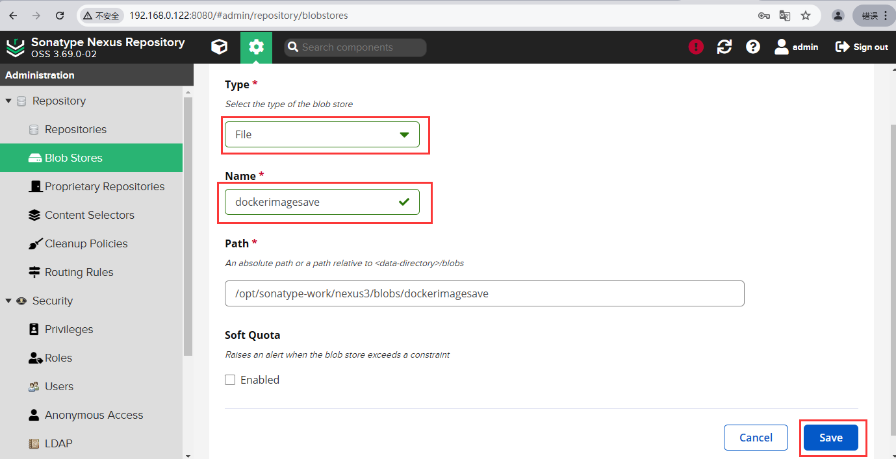Image resolution: width=896 pixels, height=459 pixels.
Task: Click the Path input field
Action: point(484,293)
